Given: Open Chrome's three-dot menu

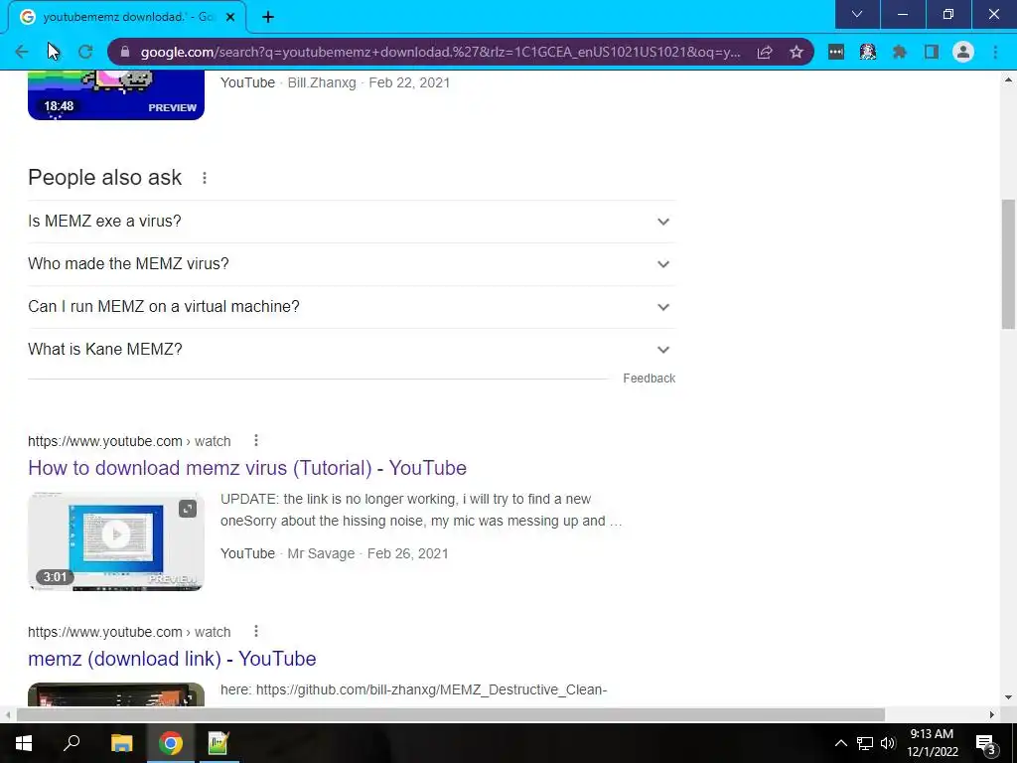Looking at the screenshot, I should [995, 52].
